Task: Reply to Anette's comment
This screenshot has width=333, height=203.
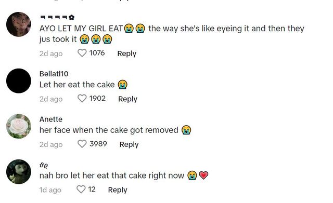Action: (129, 144)
